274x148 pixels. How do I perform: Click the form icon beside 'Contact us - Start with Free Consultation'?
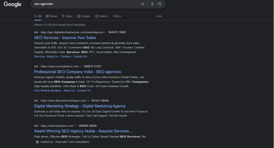pyautogui.click(x=37, y=142)
